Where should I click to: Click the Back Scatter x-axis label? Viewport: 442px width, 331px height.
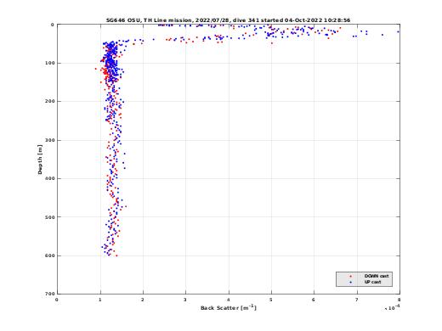pos(229,308)
